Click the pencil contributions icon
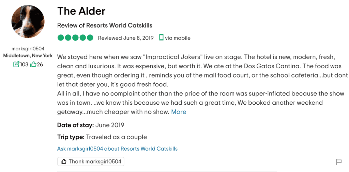This screenshot has height=172, width=349. 16,64
